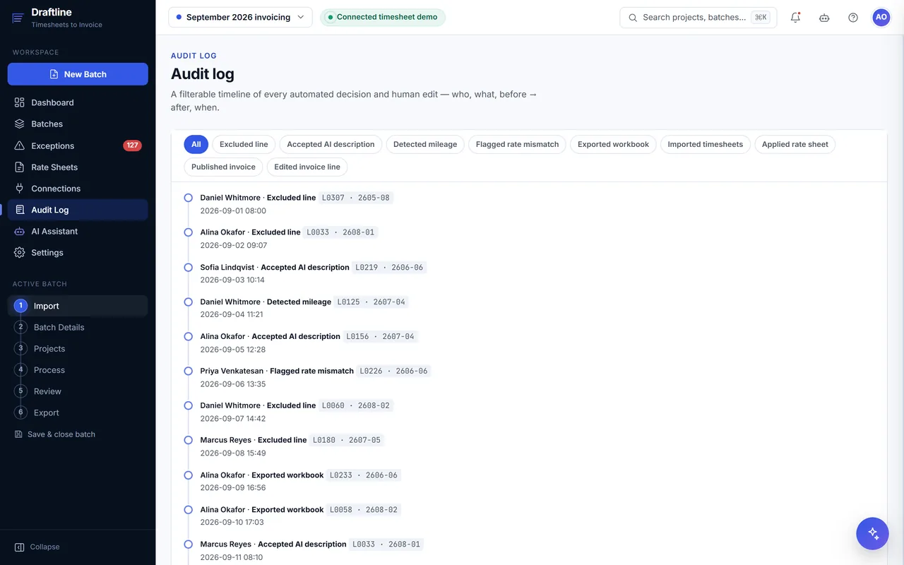Filter by Edited invoice line chip
904x565 pixels.
tap(307, 167)
